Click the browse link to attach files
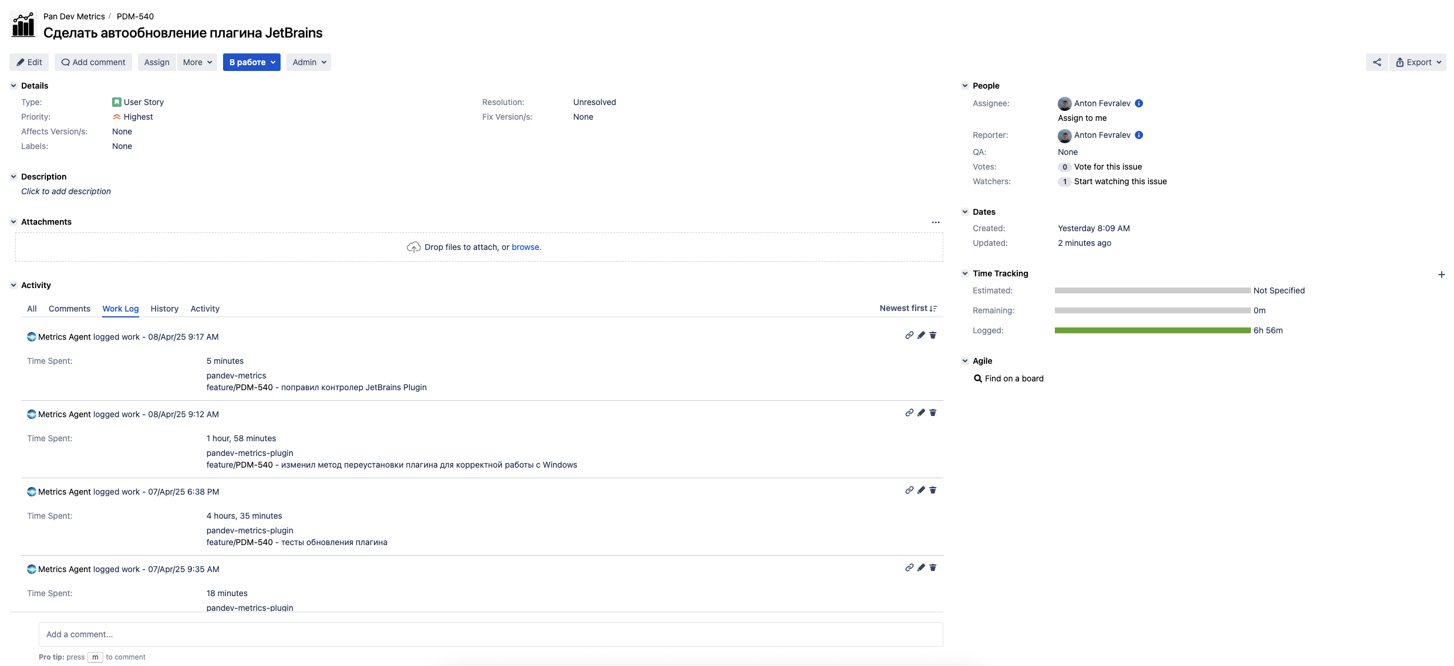This screenshot has height=666, width=1454. [x=525, y=247]
